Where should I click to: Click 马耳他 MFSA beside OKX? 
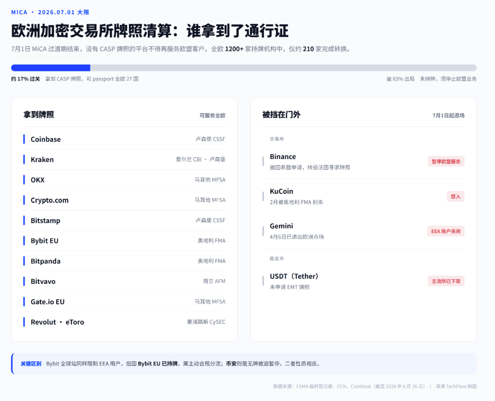[210, 180]
